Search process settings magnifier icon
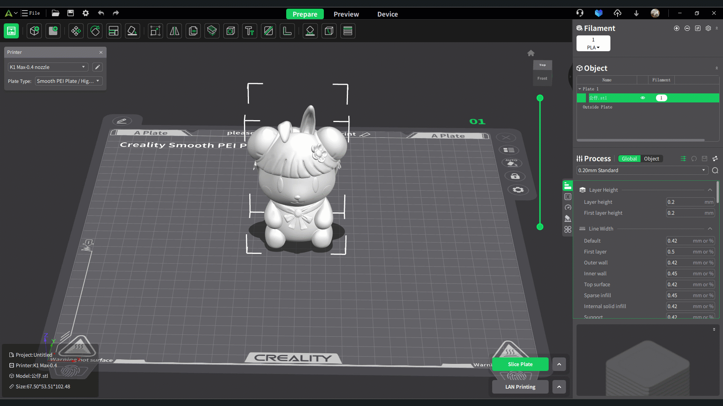 tap(715, 170)
